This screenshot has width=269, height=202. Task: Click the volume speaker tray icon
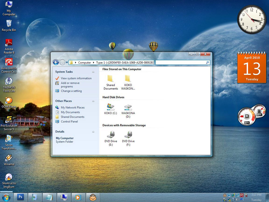coord(238,200)
